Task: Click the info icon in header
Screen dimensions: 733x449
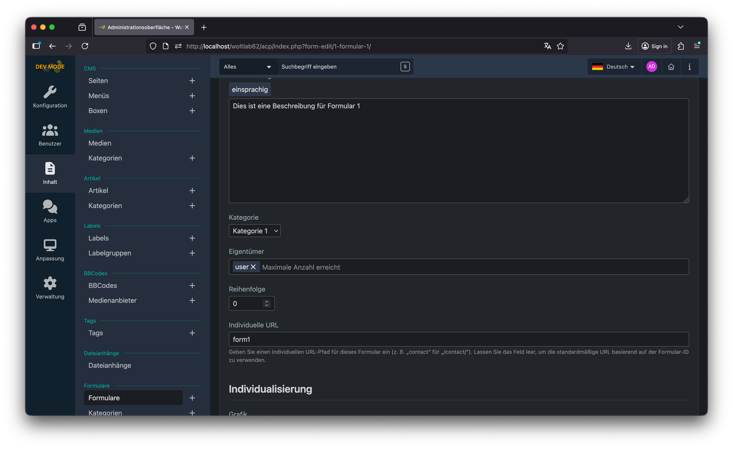Action: pos(689,67)
